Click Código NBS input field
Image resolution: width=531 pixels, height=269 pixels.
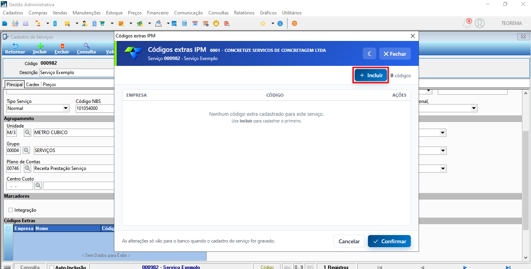(x=95, y=108)
